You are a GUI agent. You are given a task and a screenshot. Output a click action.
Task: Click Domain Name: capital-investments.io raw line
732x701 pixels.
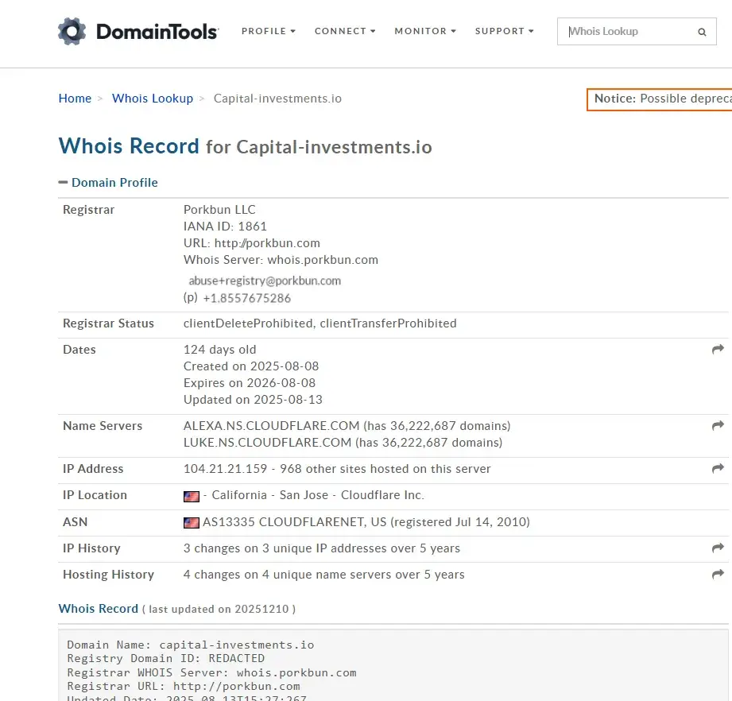tap(191, 645)
